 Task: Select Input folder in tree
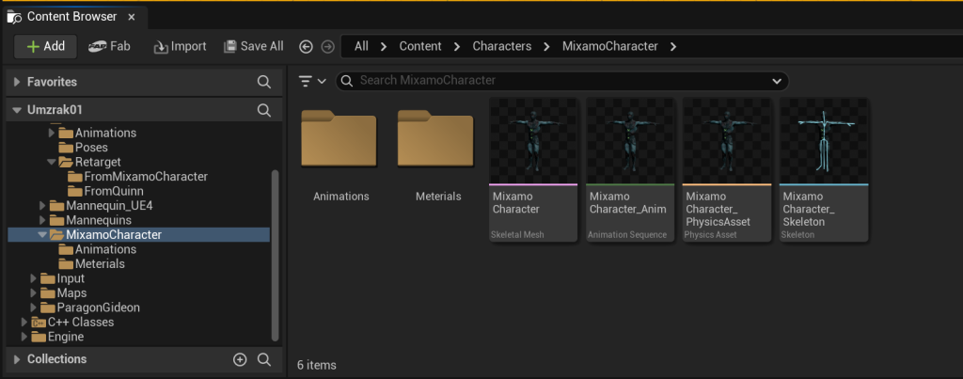(x=62, y=279)
